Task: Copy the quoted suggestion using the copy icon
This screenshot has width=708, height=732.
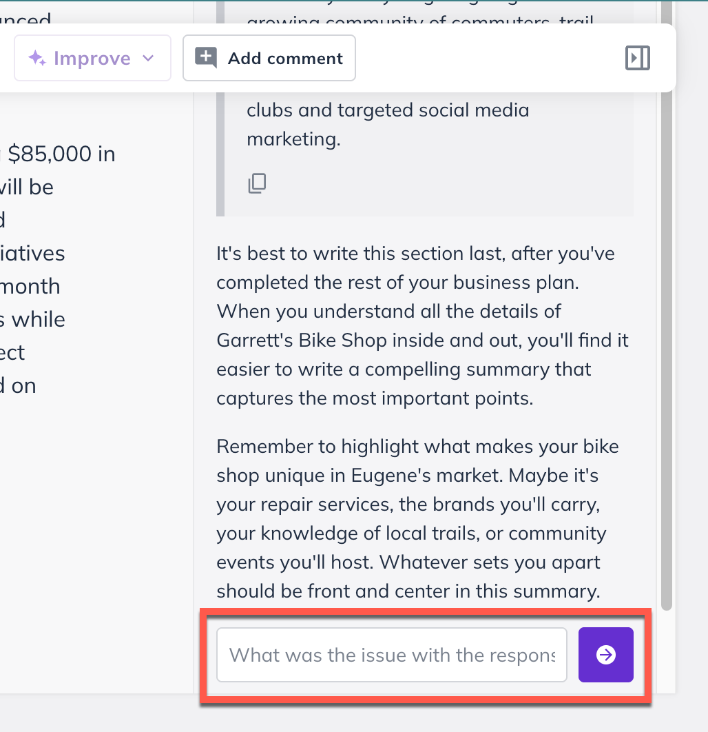Action: (x=257, y=183)
